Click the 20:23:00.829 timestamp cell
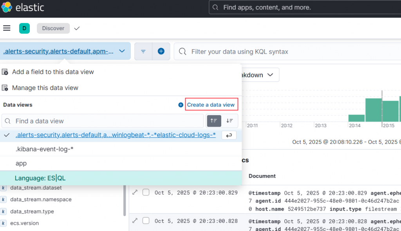This screenshot has width=401, height=231. (x=196, y=193)
